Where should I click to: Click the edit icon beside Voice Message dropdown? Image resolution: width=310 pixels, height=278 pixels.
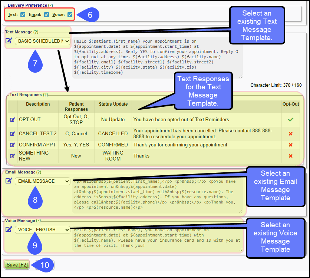tap(9, 229)
